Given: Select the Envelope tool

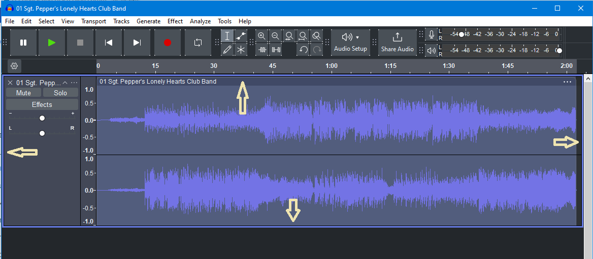Looking at the screenshot, I should [x=241, y=36].
